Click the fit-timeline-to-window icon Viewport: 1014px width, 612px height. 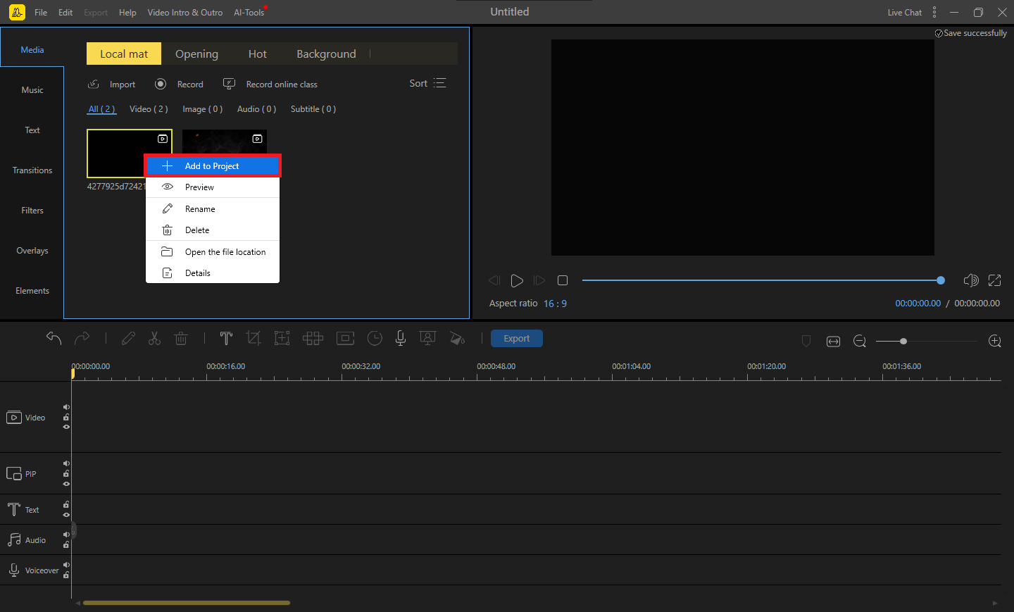click(833, 342)
